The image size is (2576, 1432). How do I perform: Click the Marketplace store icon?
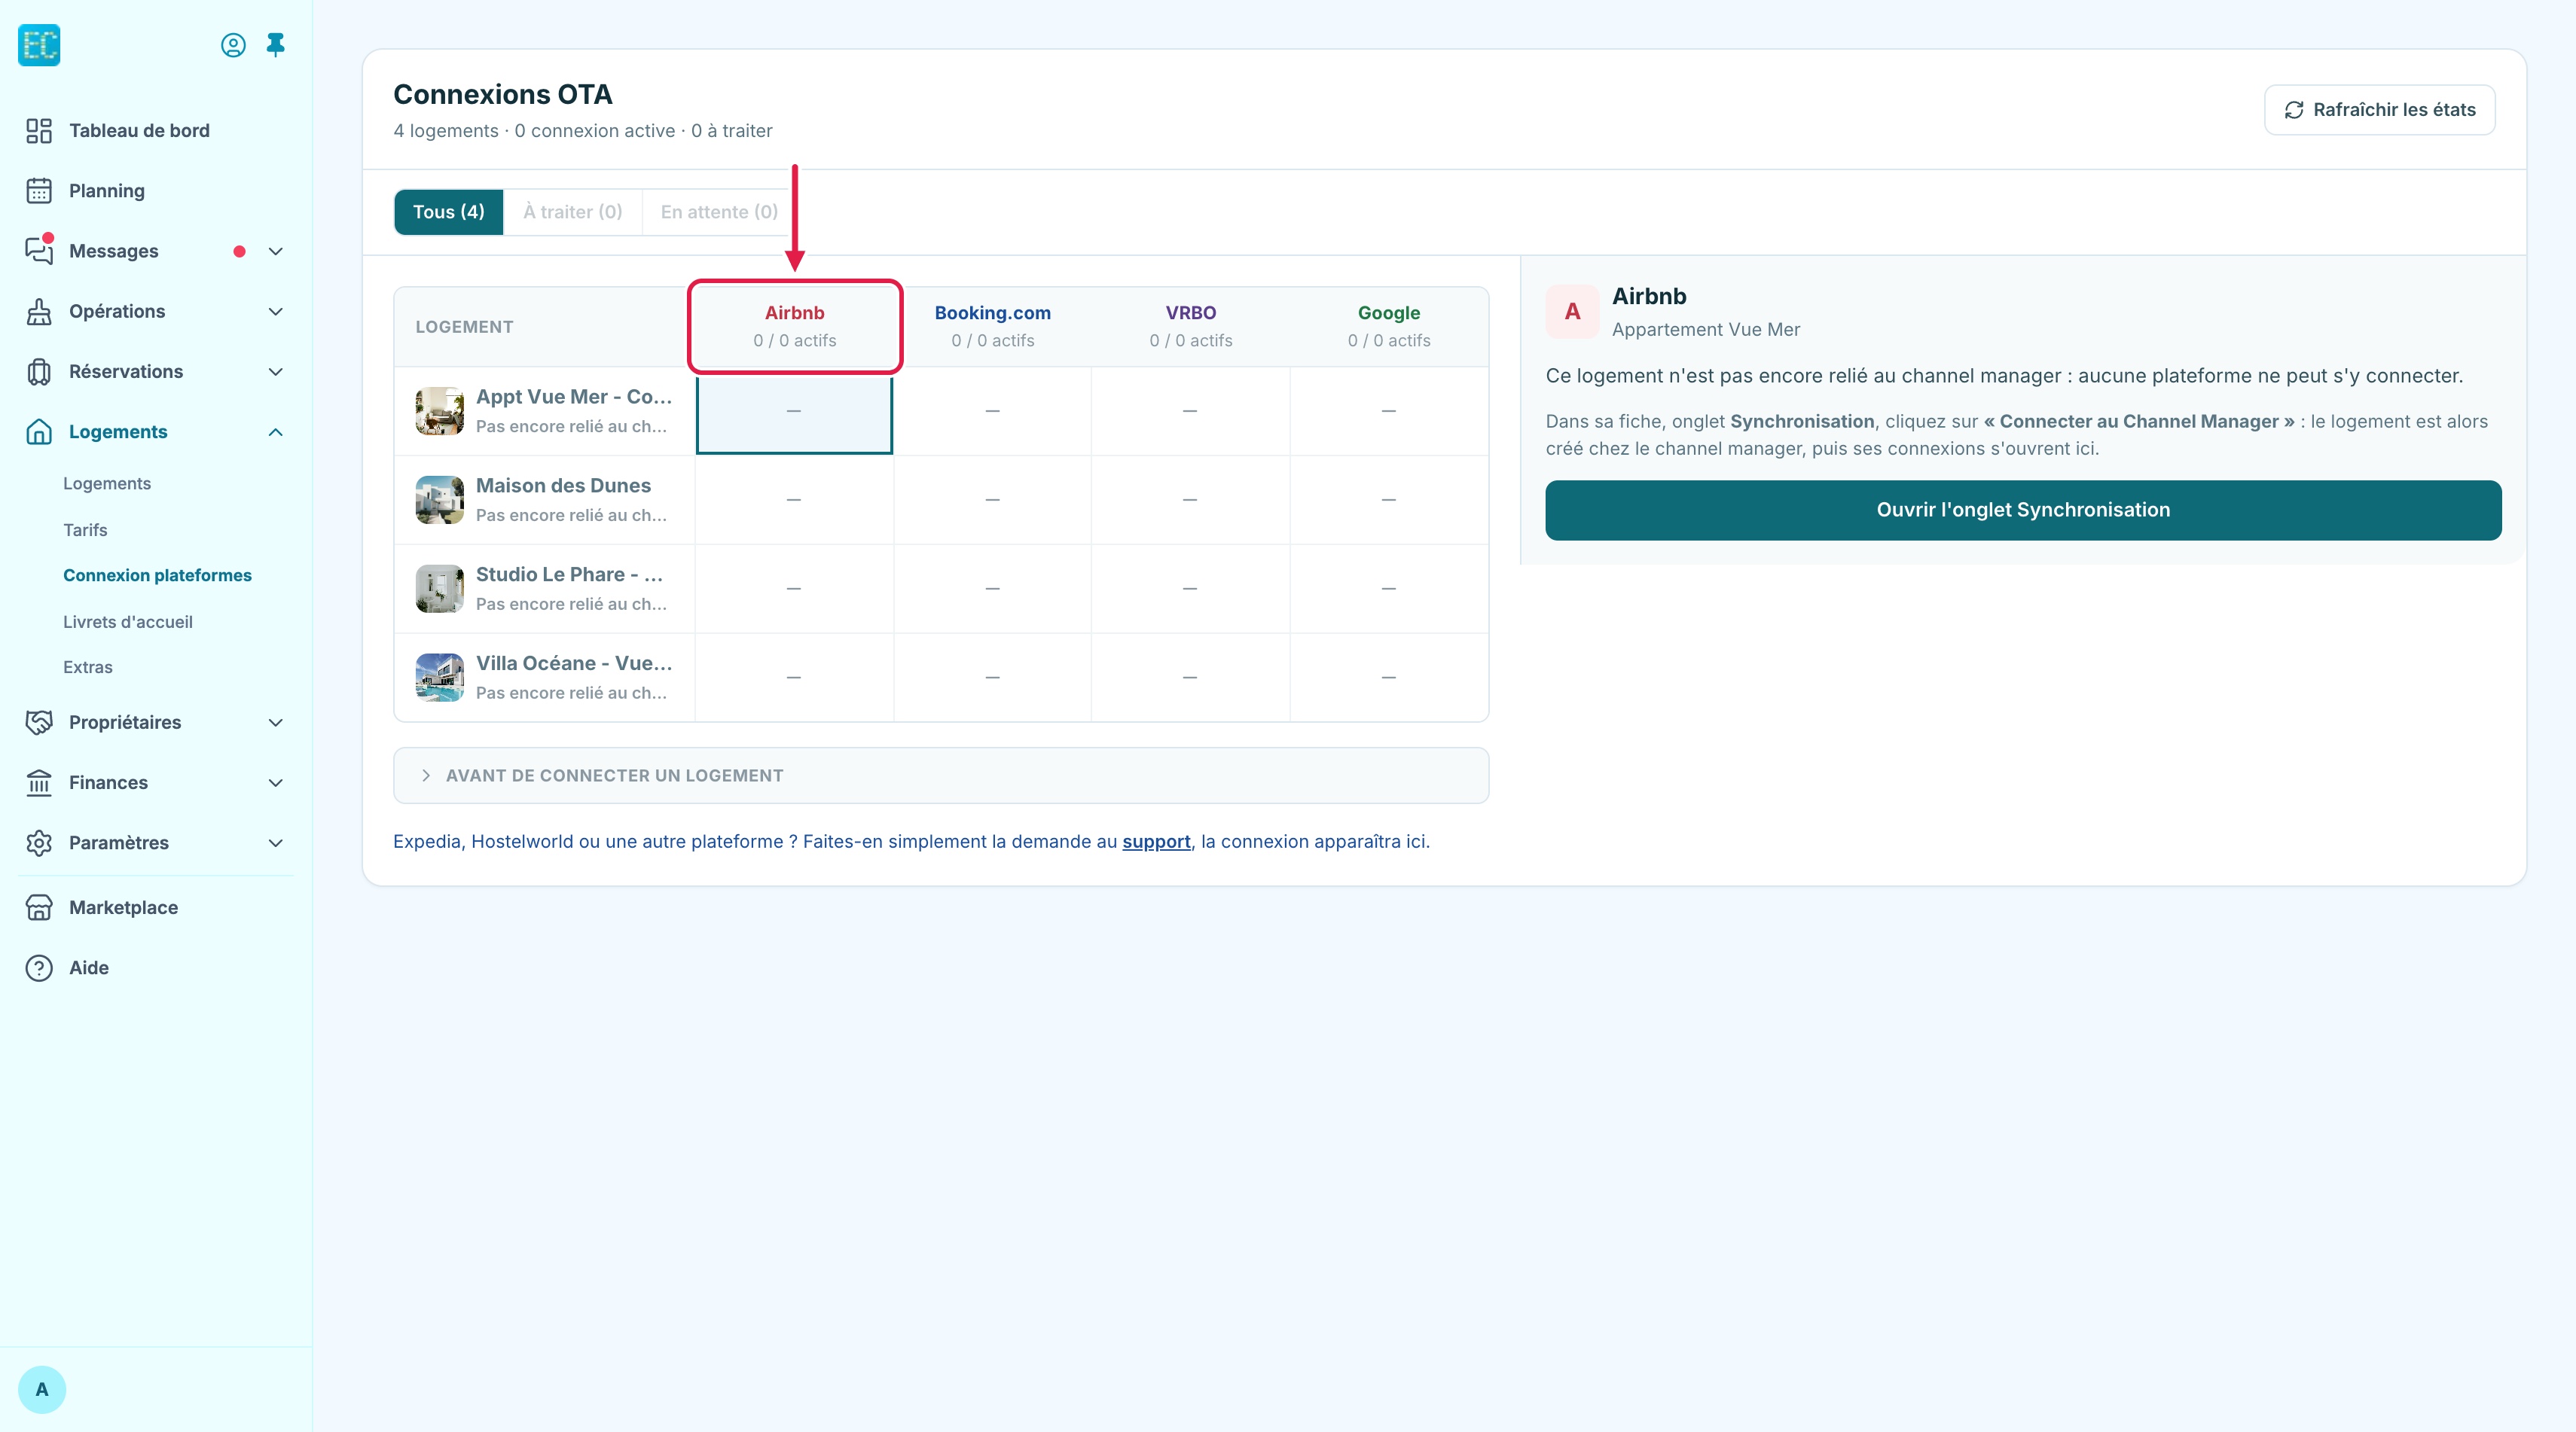coord(39,907)
